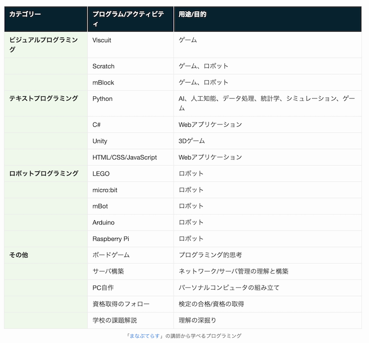Select the ゲーム purpose in Viscuit row

(268, 45)
